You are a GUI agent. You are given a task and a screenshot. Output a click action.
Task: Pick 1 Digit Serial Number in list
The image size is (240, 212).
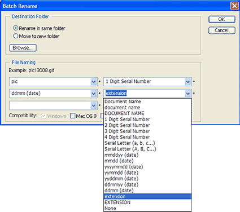coord(147,120)
